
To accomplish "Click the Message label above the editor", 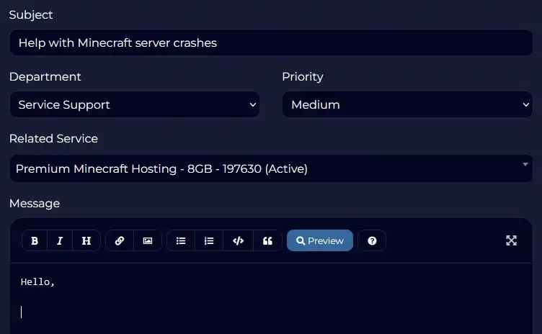I will [x=35, y=204].
